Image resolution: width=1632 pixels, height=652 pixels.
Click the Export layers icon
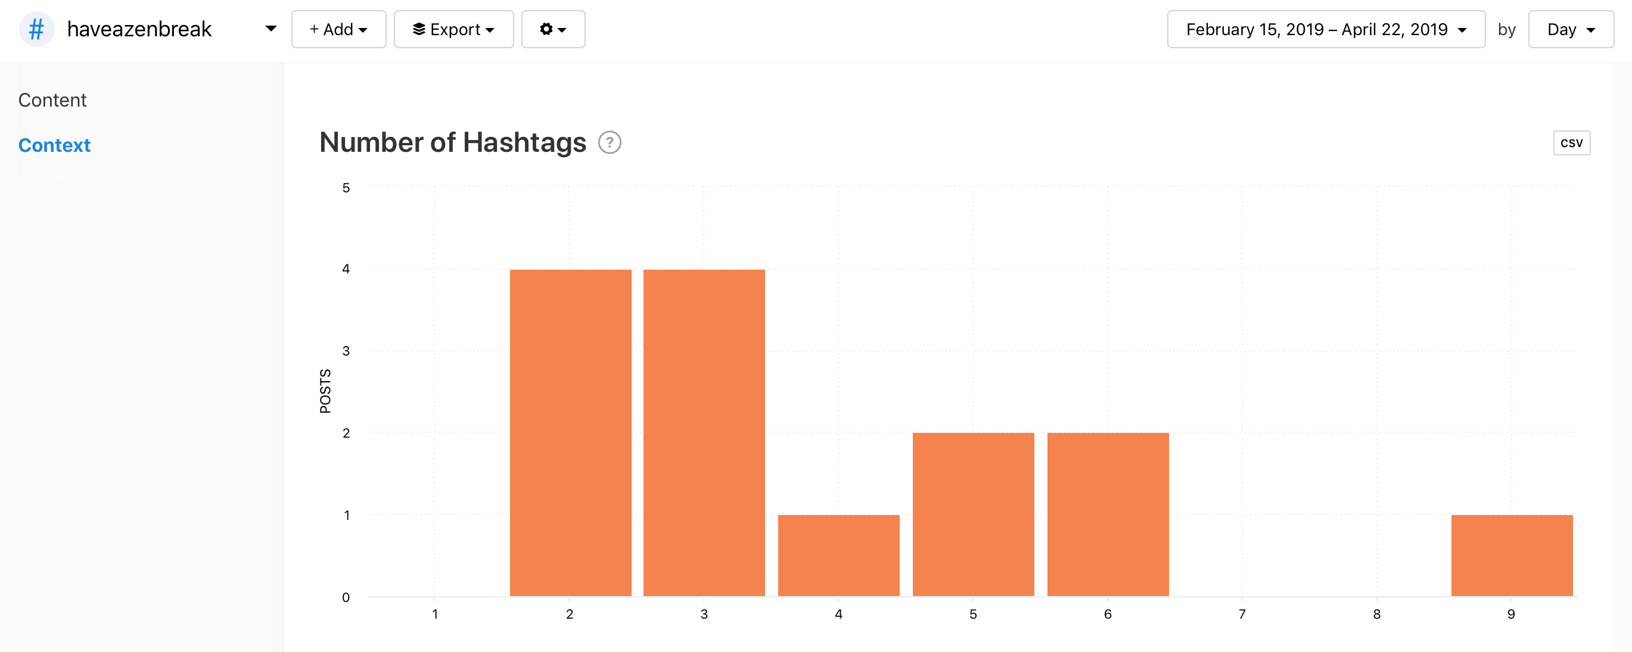pyautogui.click(x=419, y=29)
